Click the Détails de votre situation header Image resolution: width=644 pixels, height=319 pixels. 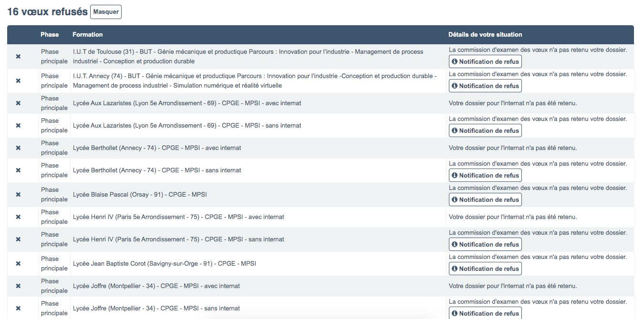pyautogui.click(x=485, y=35)
